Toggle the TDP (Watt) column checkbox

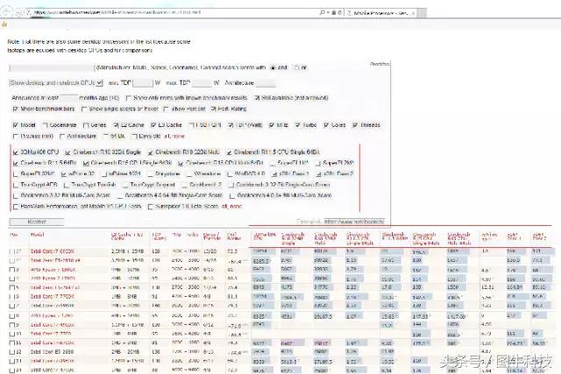(231, 125)
